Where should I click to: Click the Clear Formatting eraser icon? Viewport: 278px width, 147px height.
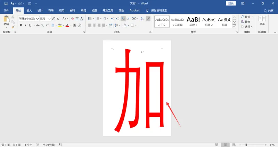pyautogui.click(x=72, y=19)
